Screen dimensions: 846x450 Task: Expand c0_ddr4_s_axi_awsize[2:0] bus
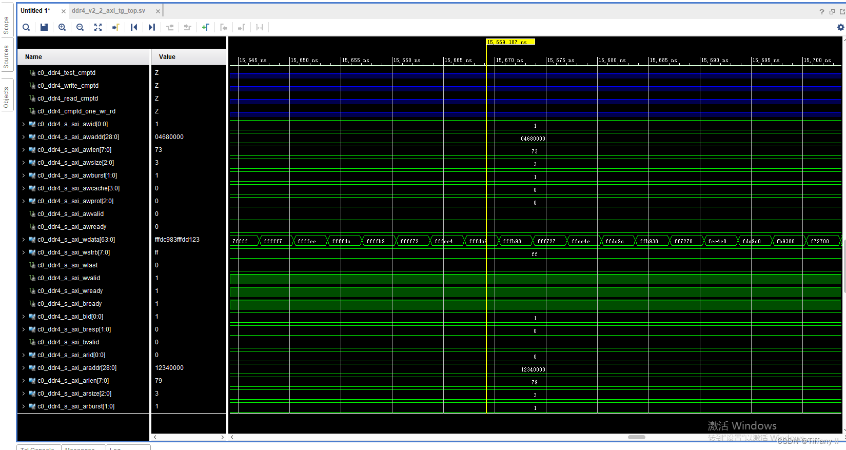[x=24, y=163]
